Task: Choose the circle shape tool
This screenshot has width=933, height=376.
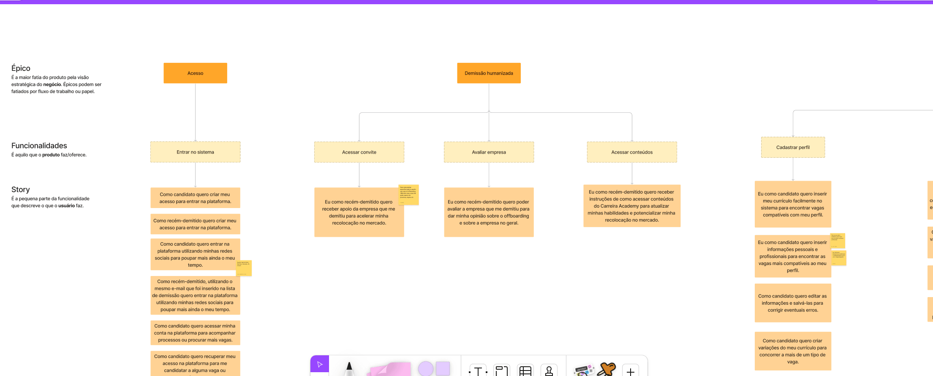Action: tap(426, 368)
